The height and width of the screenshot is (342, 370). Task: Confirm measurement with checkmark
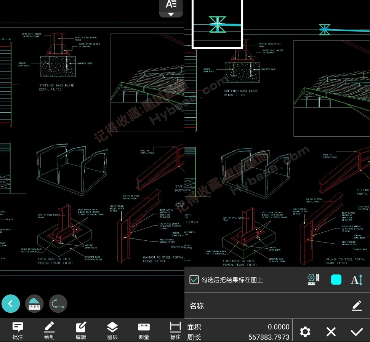coord(357,332)
